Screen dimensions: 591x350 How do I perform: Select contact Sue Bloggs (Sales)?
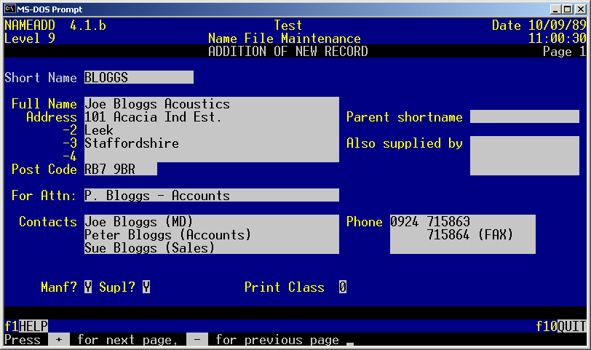click(x=150, y=248)
